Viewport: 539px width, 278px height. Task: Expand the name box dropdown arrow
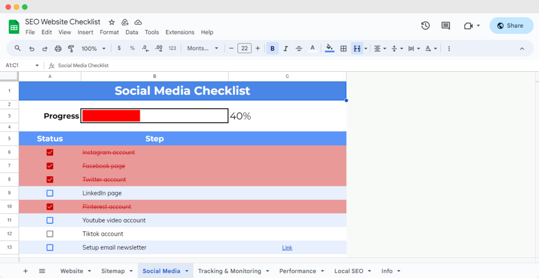(x=37, y=65)
